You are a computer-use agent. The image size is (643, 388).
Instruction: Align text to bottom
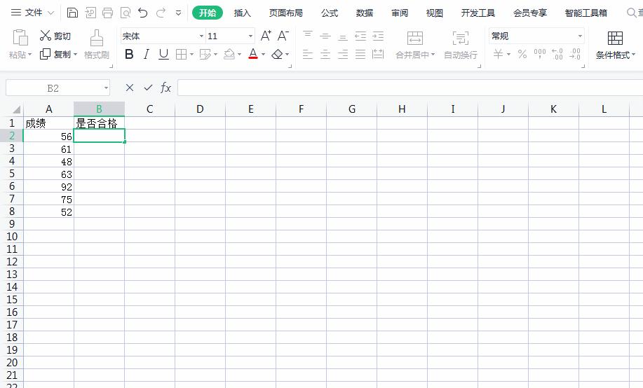(343, 37)
